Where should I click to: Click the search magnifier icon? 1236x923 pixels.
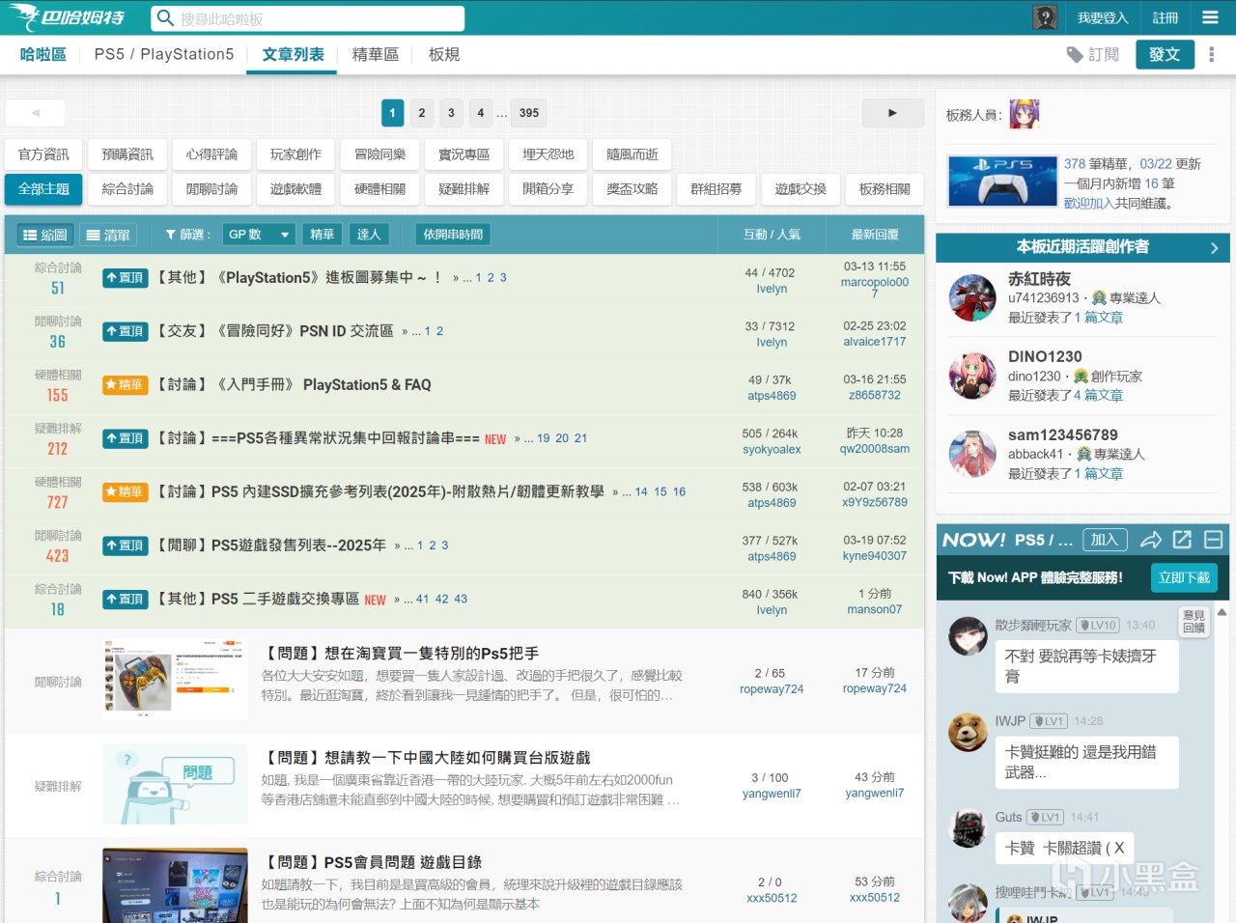165,18
